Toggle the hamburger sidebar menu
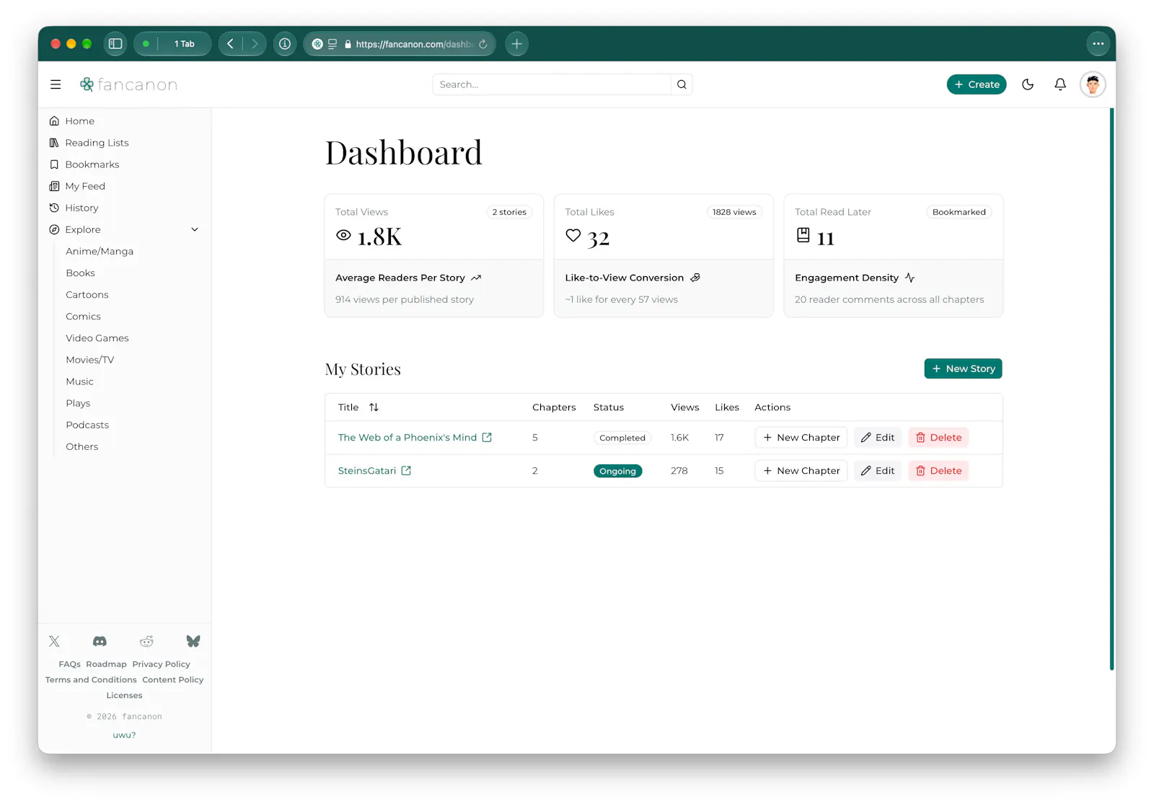 [56, 84]
